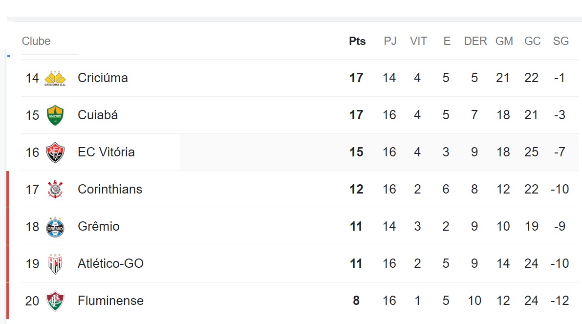Click the Criciúma club crest icon

tap(55, 78)
